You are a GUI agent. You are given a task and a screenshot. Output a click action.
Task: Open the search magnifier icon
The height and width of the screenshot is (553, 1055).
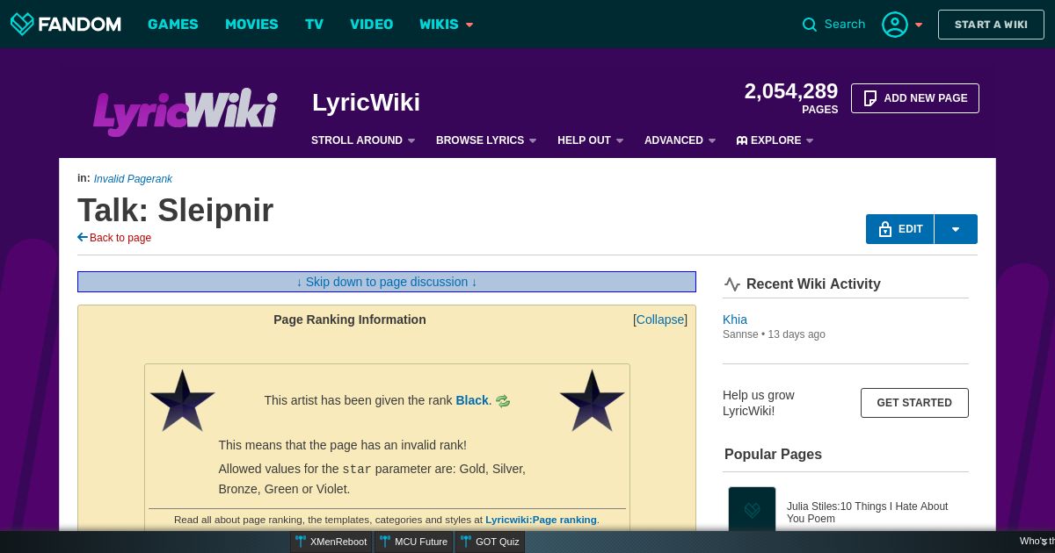810,25
